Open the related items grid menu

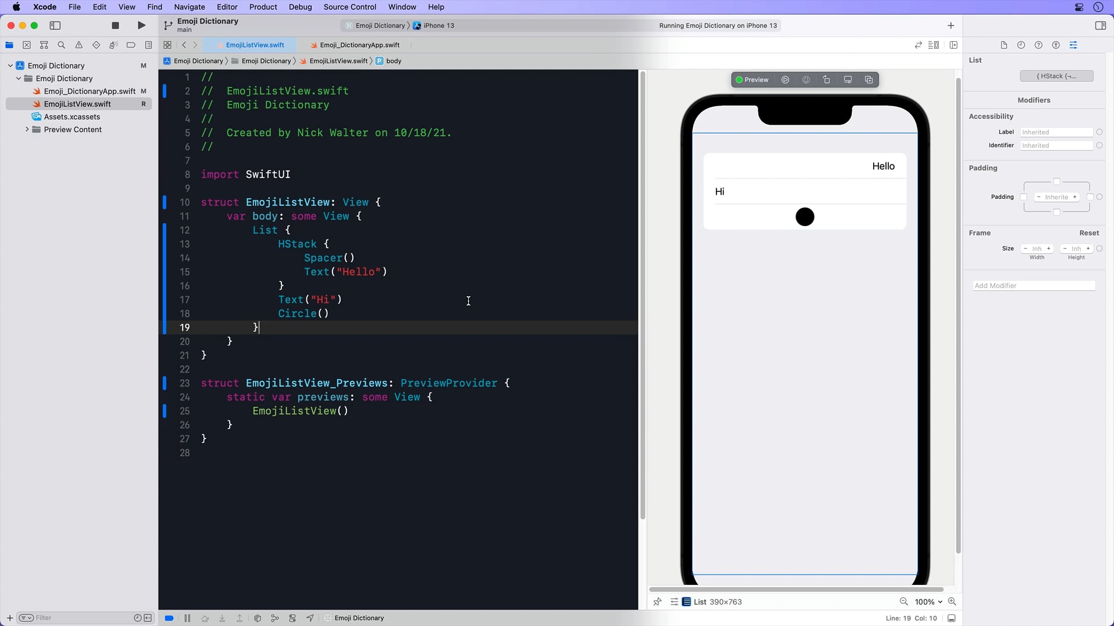(167, 45)
